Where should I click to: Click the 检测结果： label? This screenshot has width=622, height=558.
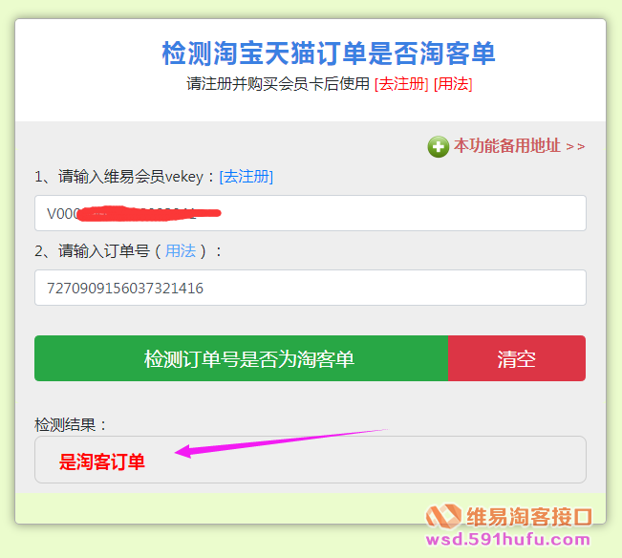click(x=71, y=425)
